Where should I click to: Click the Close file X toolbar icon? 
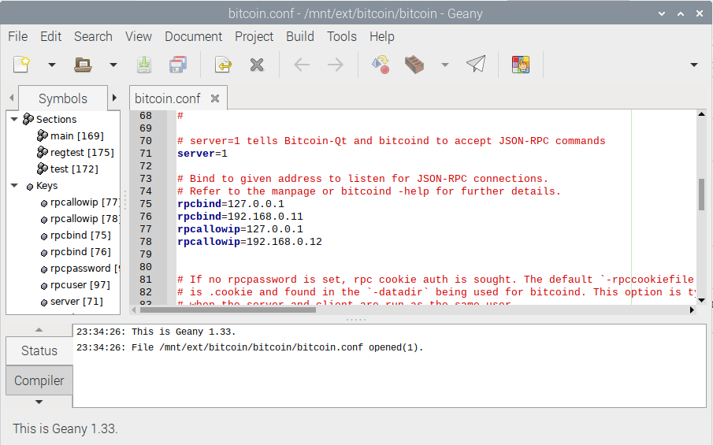[x=257, y=65]
